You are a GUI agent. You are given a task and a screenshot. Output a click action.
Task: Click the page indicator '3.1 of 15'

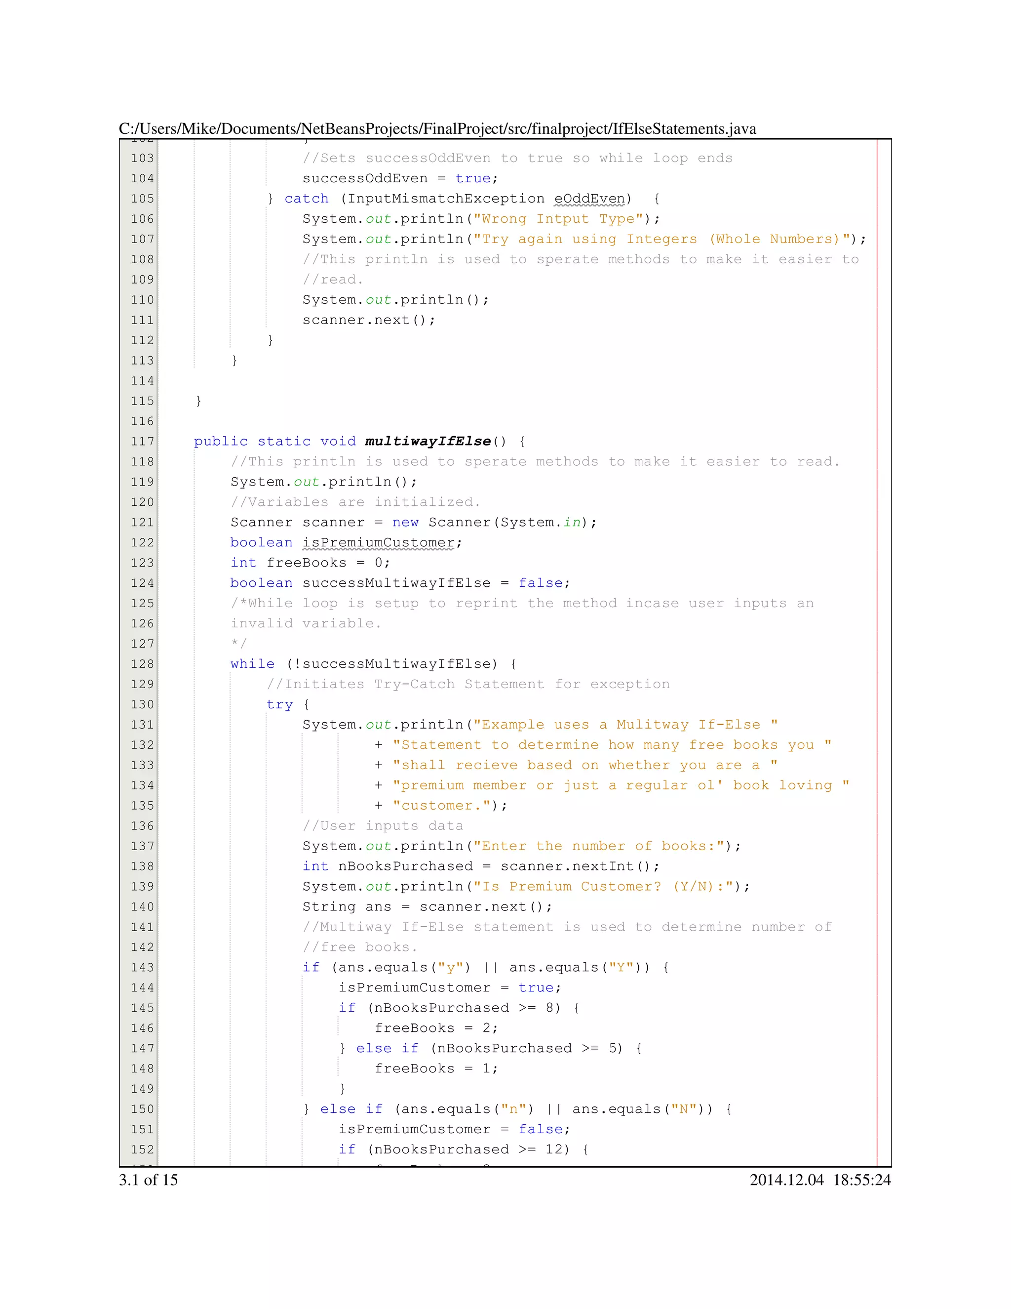click(x=149, y=1180)
